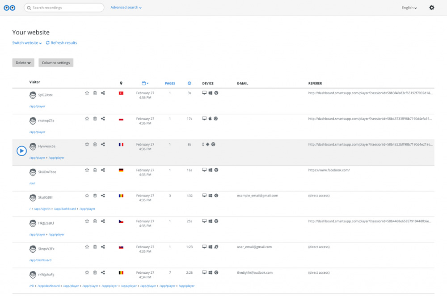Image resolution: width=447 pixels, height=296 pixels.
Task: Share the SknpvV3Fx recording
Action: 103,247
